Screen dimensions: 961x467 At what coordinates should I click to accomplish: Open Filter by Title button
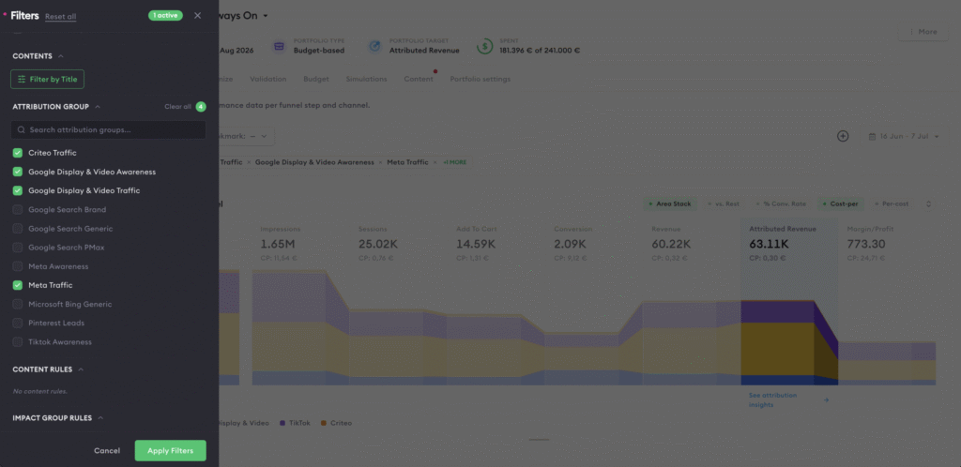[x=47, y=79]
